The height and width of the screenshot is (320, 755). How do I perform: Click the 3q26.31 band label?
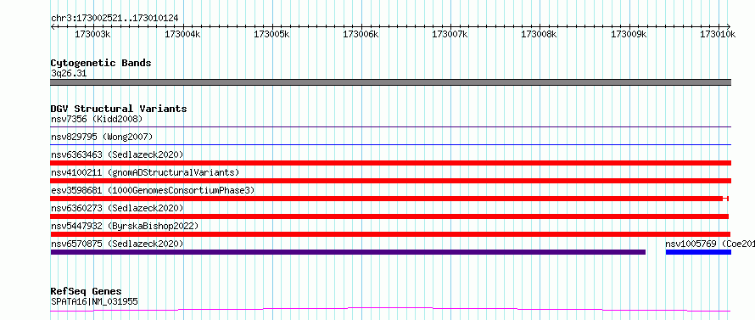click(69, 74)
